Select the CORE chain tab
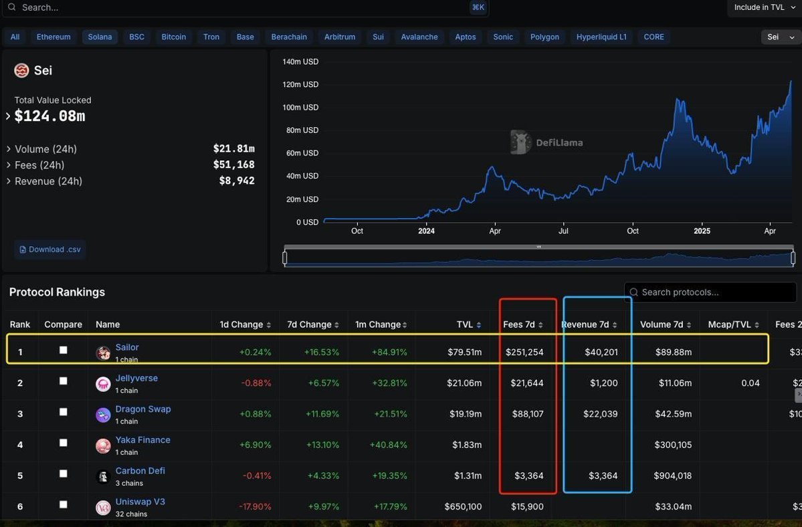 click(x=654, y=37)
